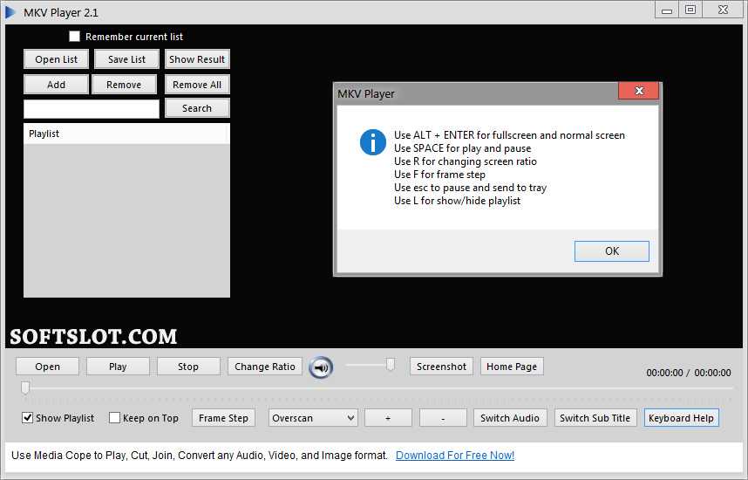Click the plus overscan button
The image size is (748, 480).
click(x=388, y=418)
